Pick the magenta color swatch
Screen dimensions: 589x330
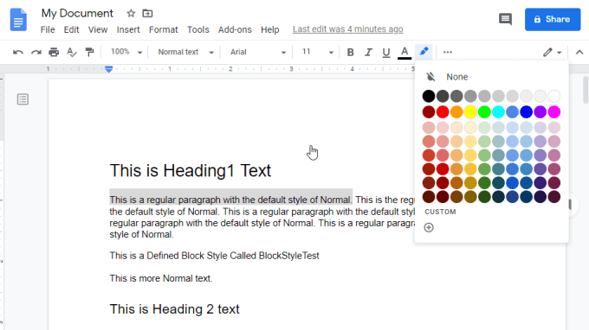554,112
